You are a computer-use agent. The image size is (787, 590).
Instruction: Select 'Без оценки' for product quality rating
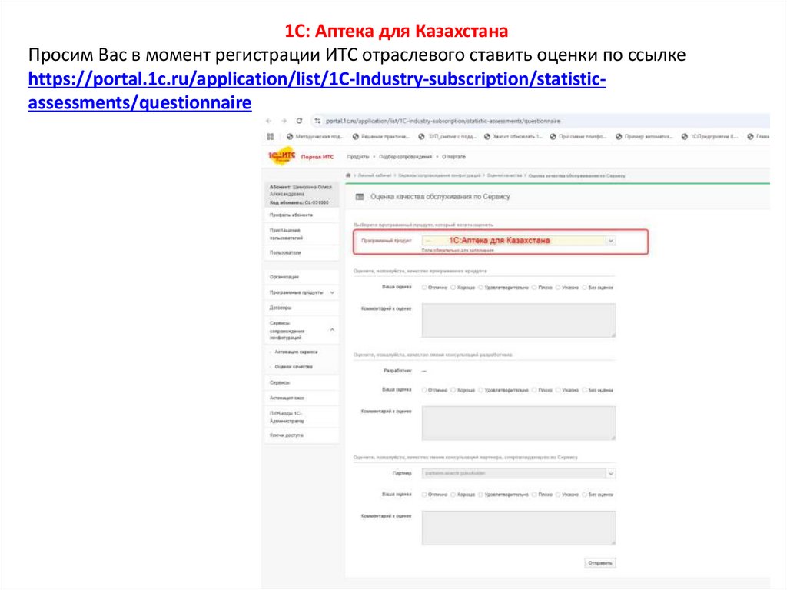click(585, 288)
